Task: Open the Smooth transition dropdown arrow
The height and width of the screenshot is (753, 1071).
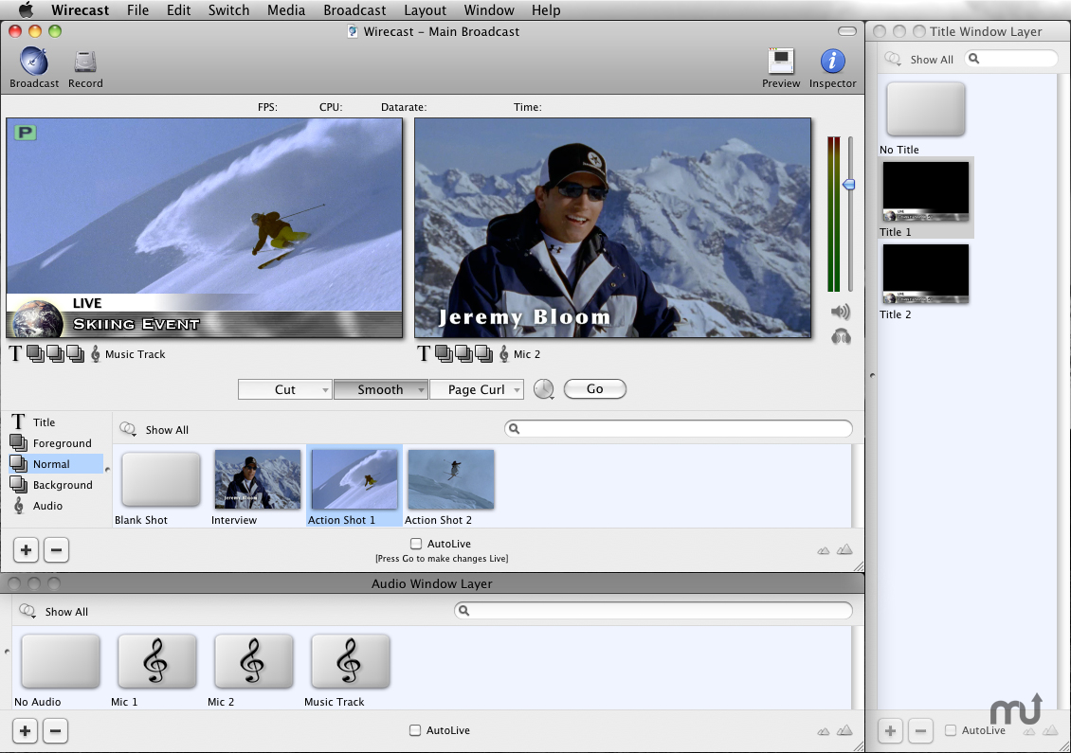Action: 421,389
